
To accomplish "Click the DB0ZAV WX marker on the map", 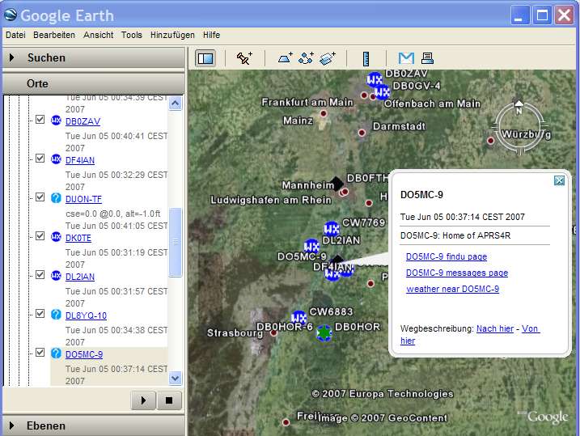I will pyautogui.click(x=374, y=79).
